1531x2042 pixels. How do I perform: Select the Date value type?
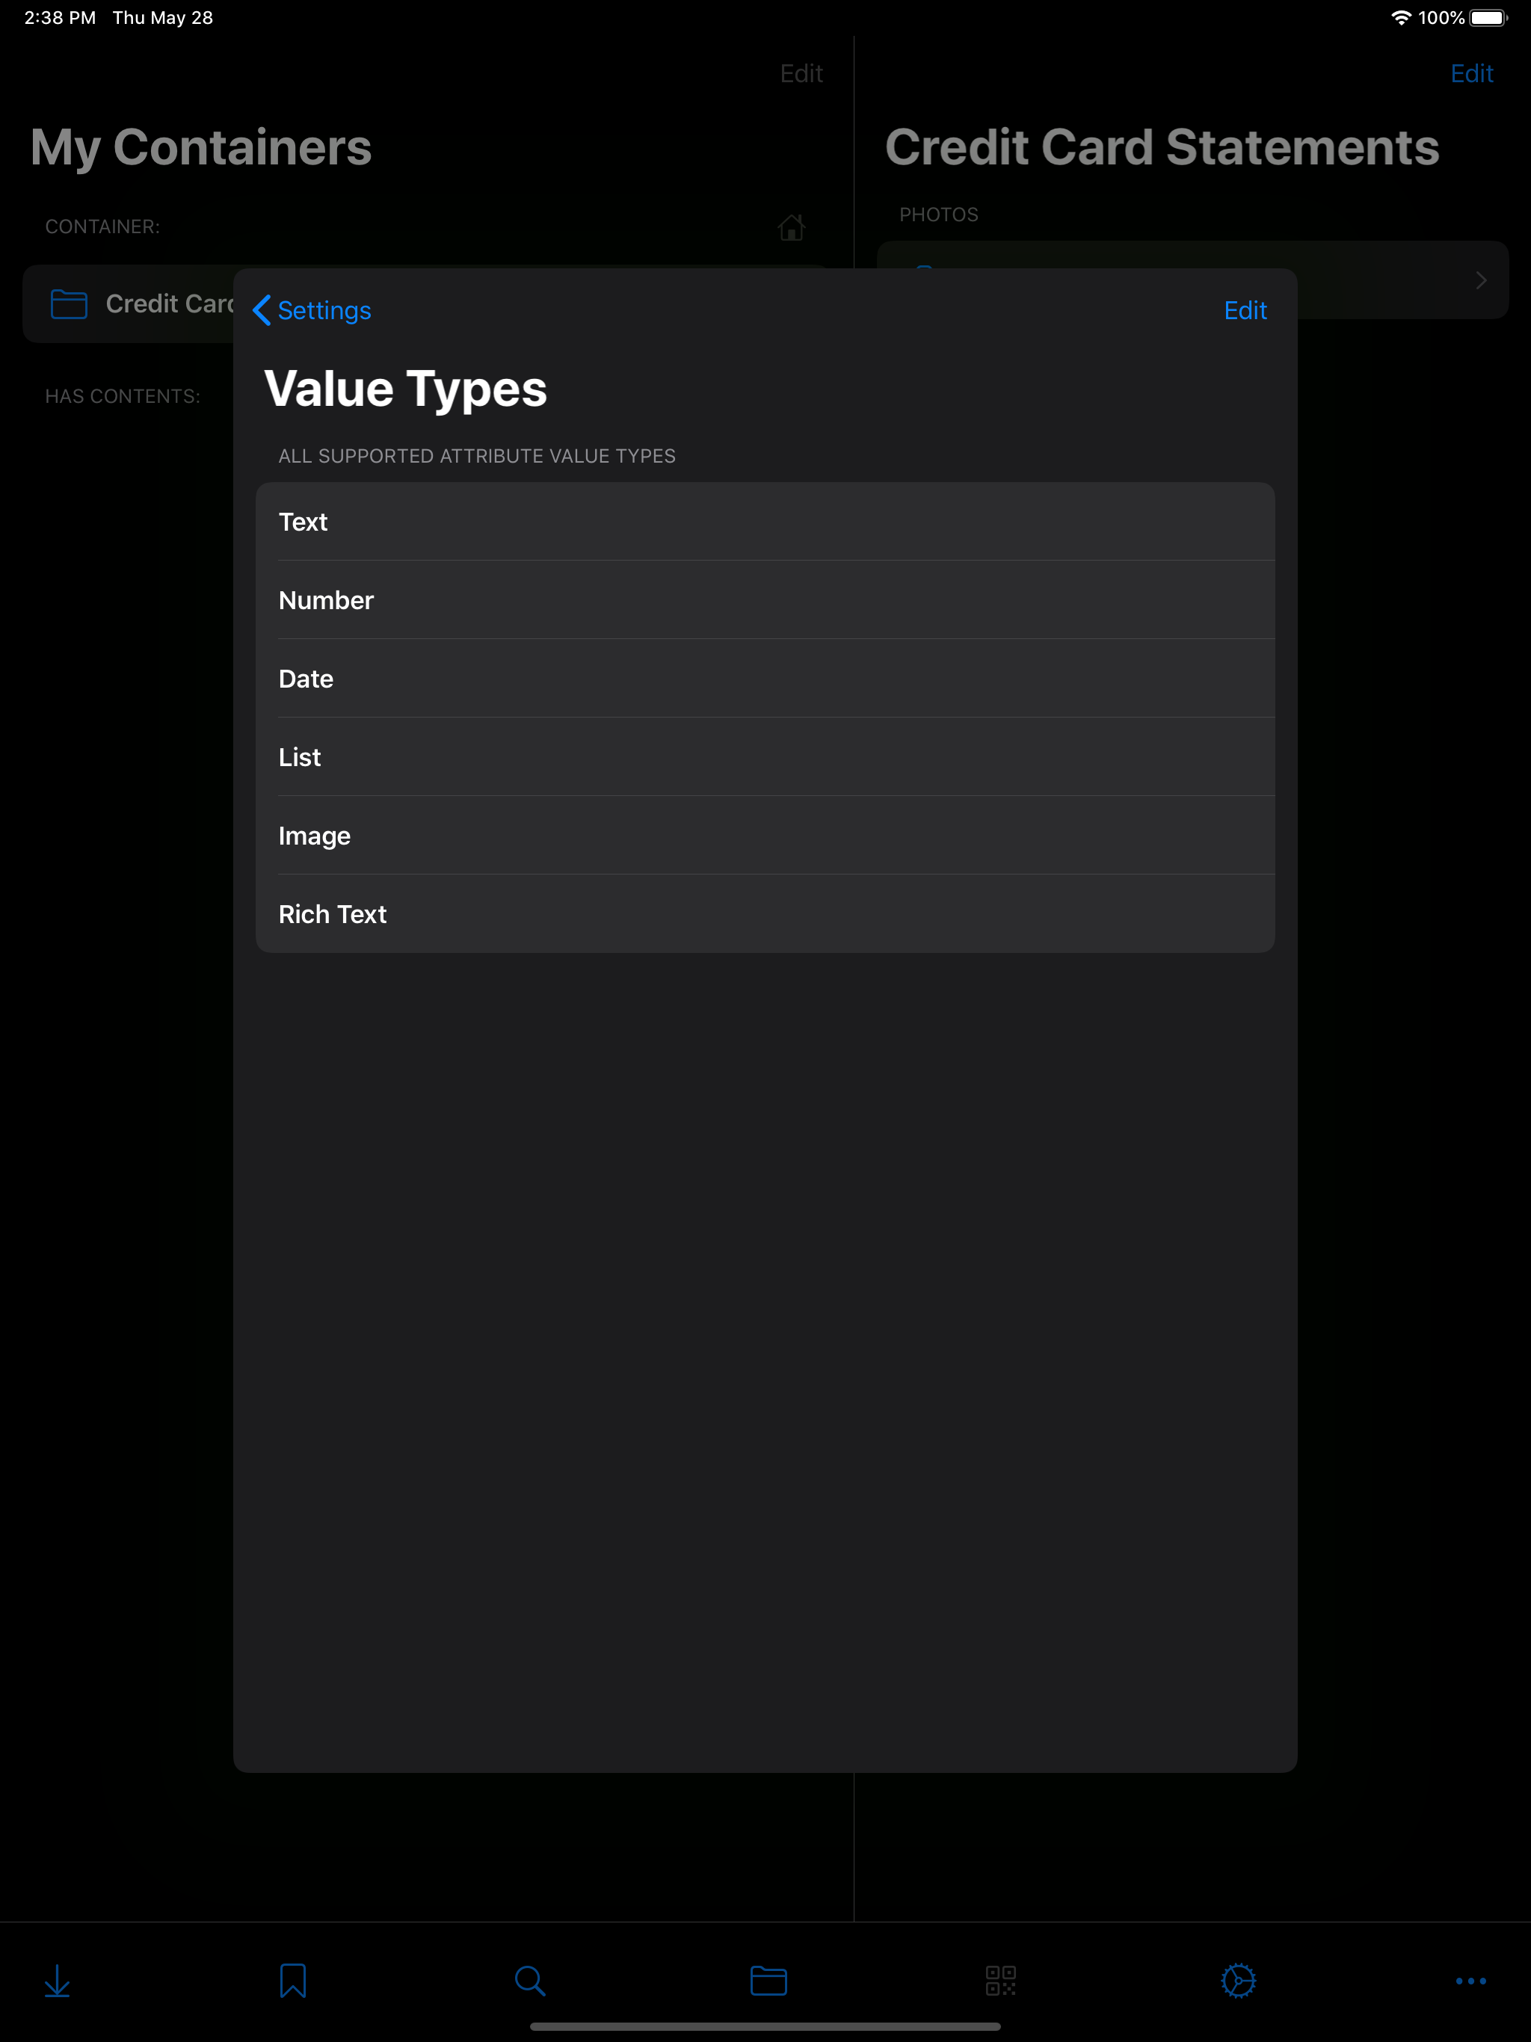[765, 679]
